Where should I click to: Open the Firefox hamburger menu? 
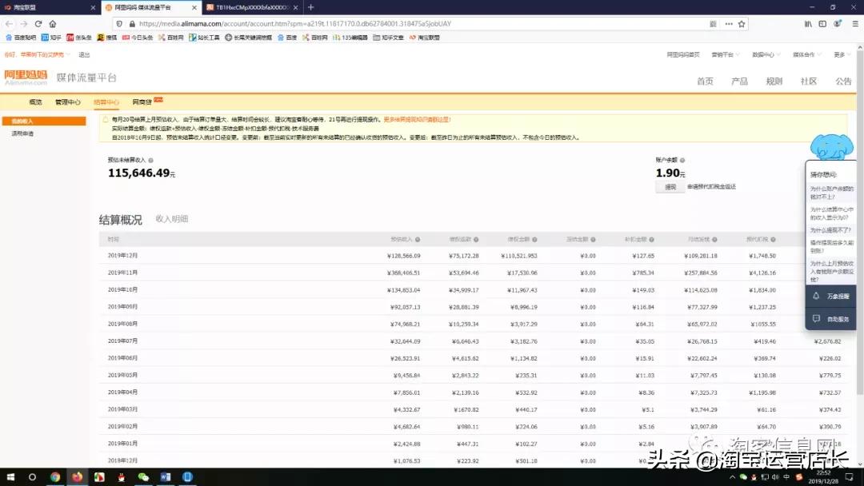[855, 24]
